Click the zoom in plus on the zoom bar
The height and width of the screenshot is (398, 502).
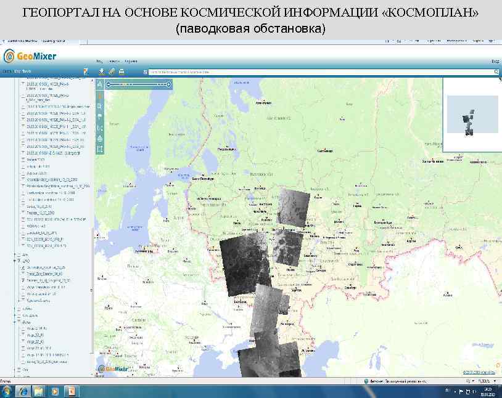169,84
